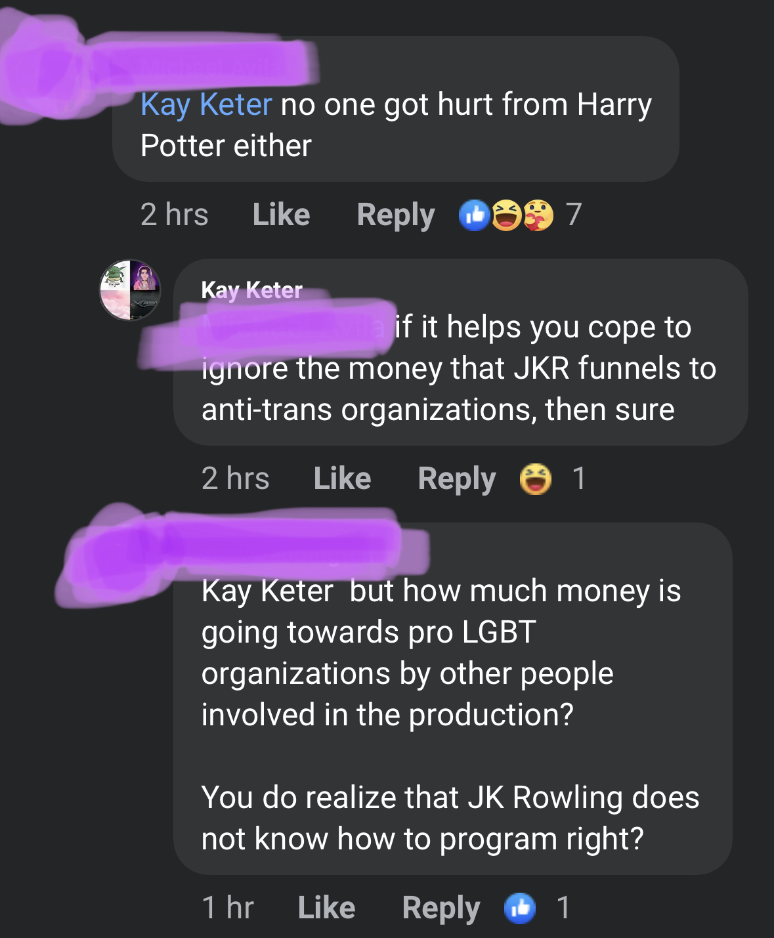
Task: Reply to the JK Rowling program comment
Action: tap(441, 908)
